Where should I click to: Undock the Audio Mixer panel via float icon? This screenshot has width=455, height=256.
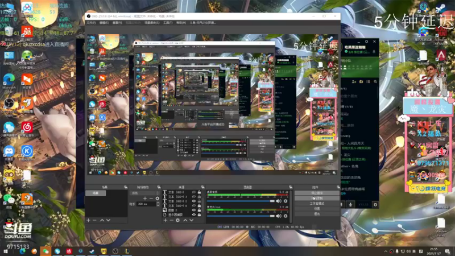(x=291, y=187)
